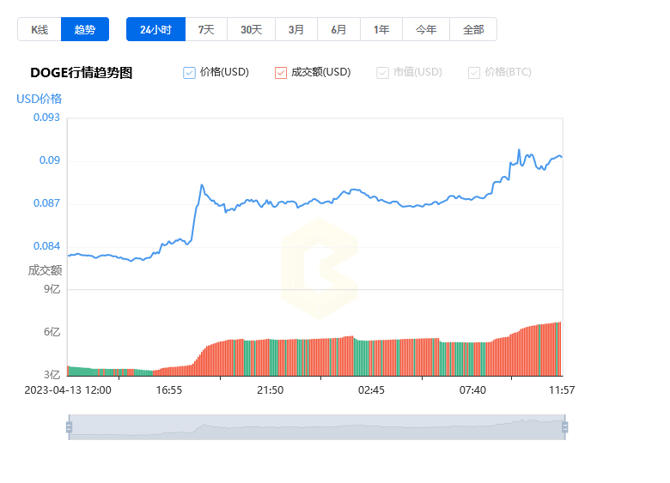
Task: Display 全部 full price history
Action: pos(473,30)
